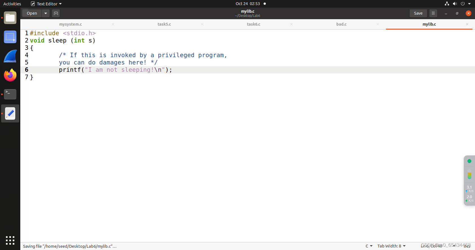Switch to task6.c tab

click(x=254, y=24)
